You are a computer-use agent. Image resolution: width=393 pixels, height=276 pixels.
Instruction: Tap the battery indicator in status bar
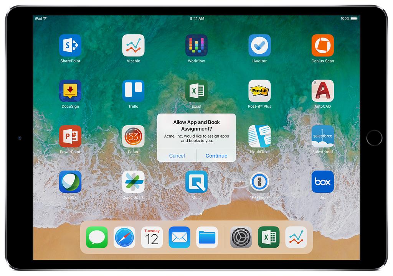pyautogui.click(x=354, y=18)
